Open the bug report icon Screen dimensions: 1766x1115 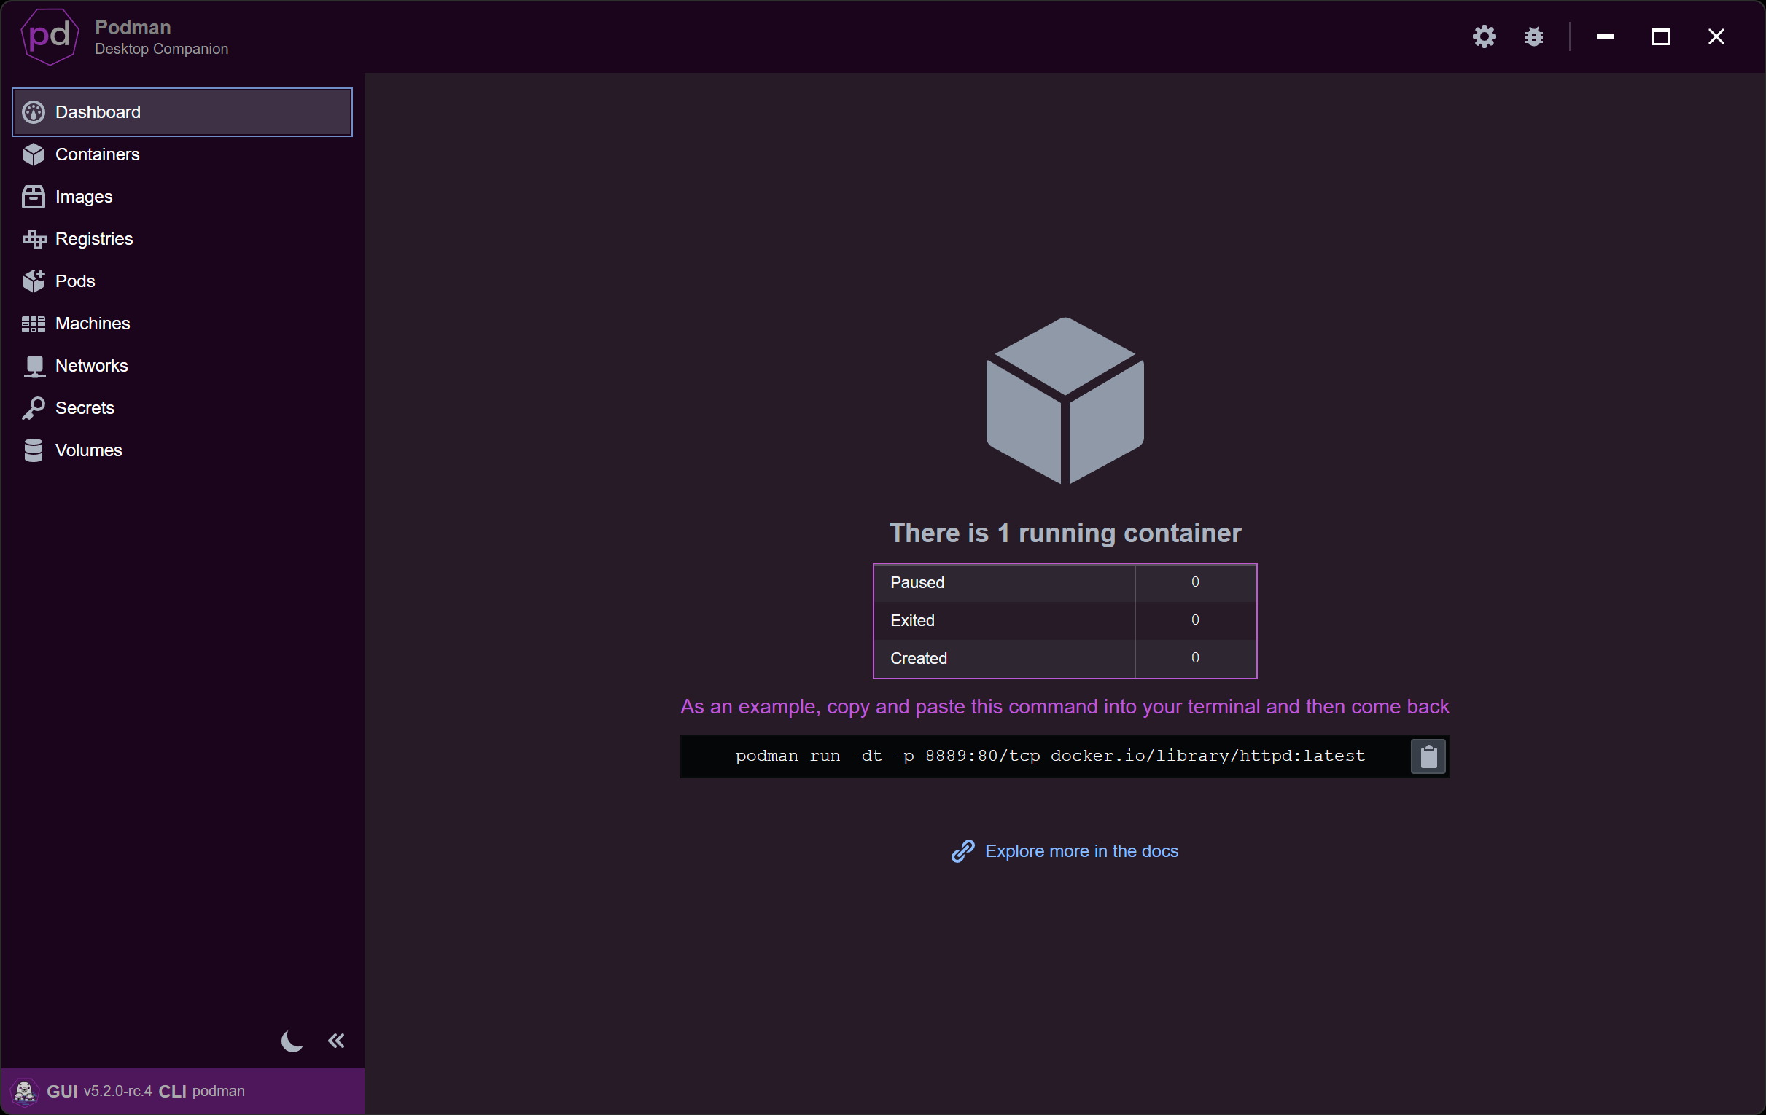1533,36
